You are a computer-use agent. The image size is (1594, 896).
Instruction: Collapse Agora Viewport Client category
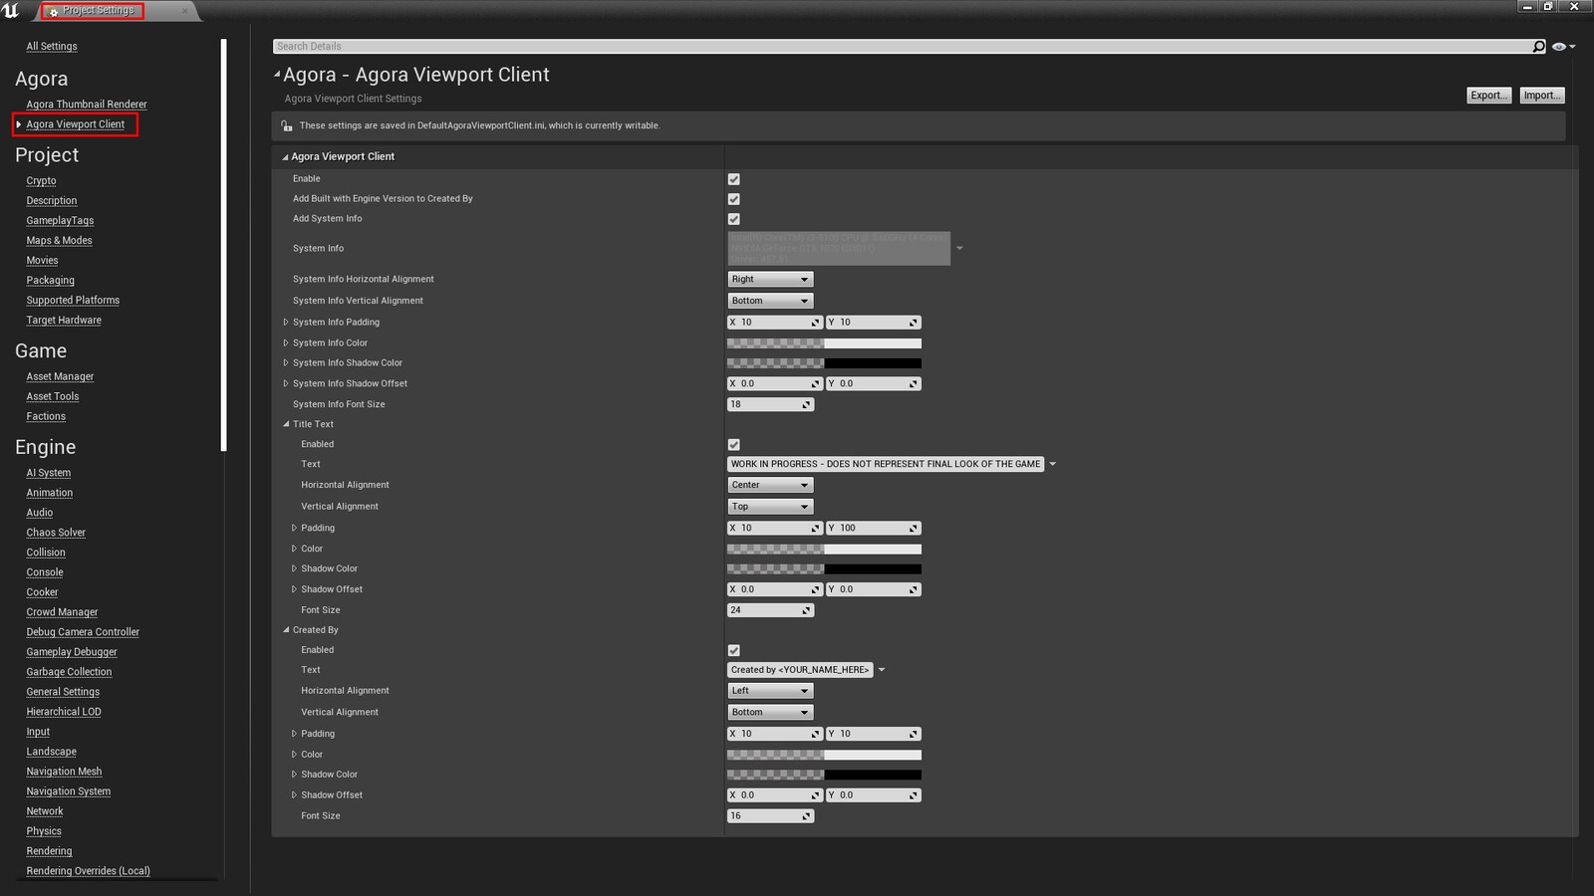[285, 157]
